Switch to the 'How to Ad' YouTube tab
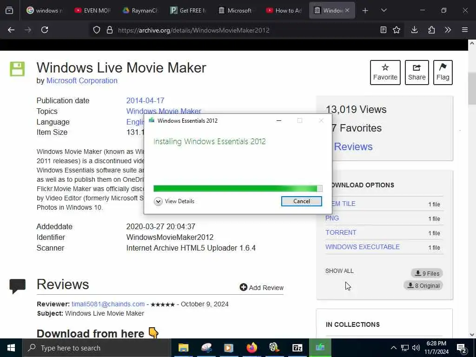The height and width of the screenshot is (357, 476). coord(284,10)
